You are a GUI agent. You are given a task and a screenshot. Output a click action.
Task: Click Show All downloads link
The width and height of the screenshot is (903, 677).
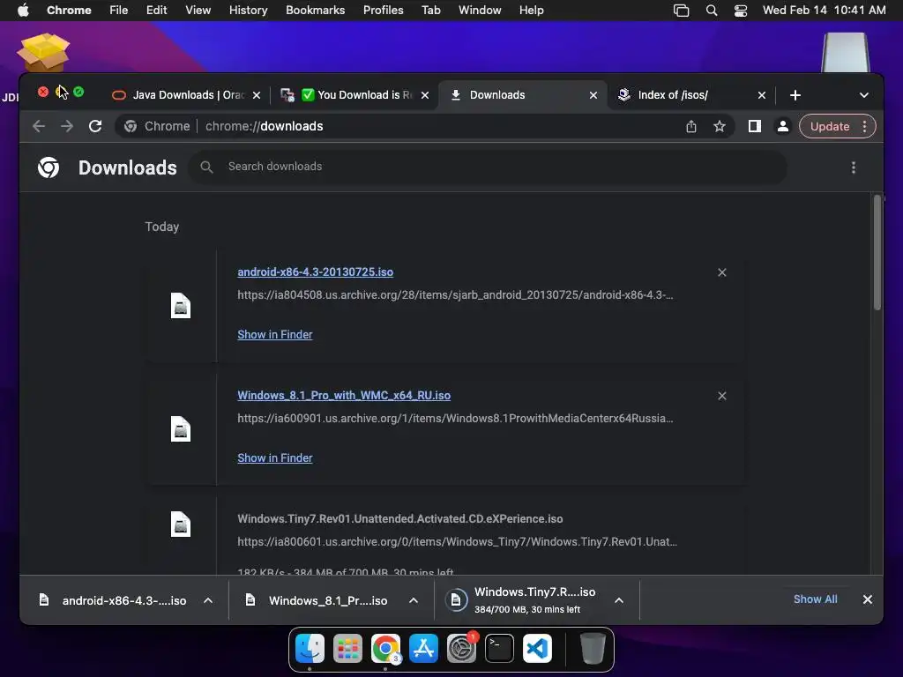coord(815,599)
